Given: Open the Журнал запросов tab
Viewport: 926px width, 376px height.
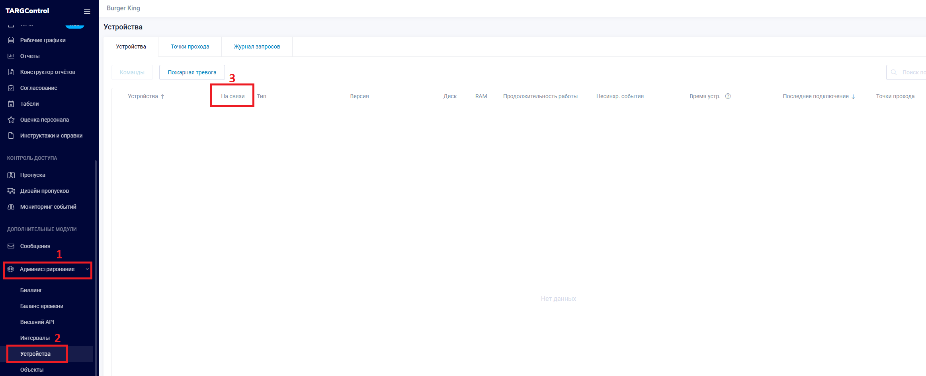Looking at the screenshot, I should 257,47.
